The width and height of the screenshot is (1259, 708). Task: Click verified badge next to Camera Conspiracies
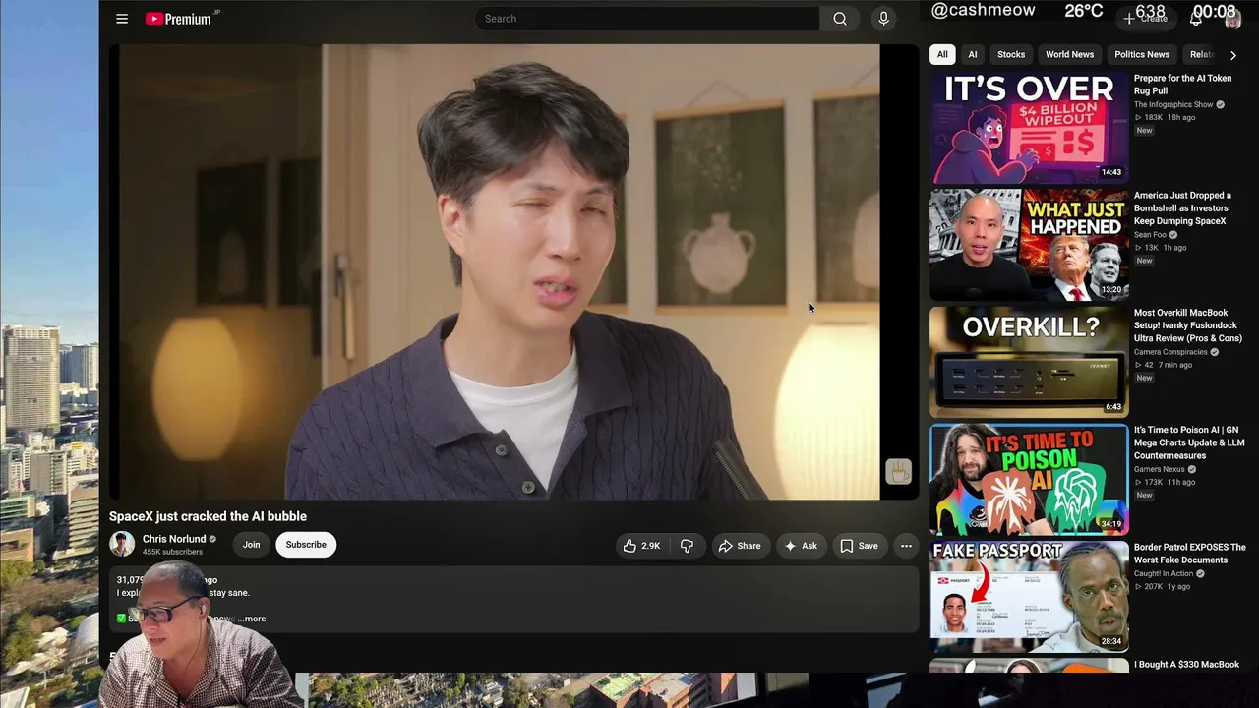pyautogui.click(x=1215, y=352)
